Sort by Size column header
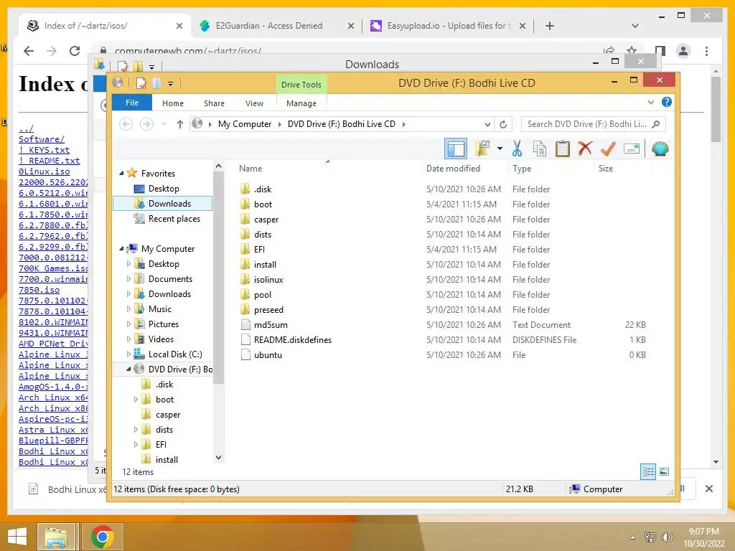 coord(623,168)
